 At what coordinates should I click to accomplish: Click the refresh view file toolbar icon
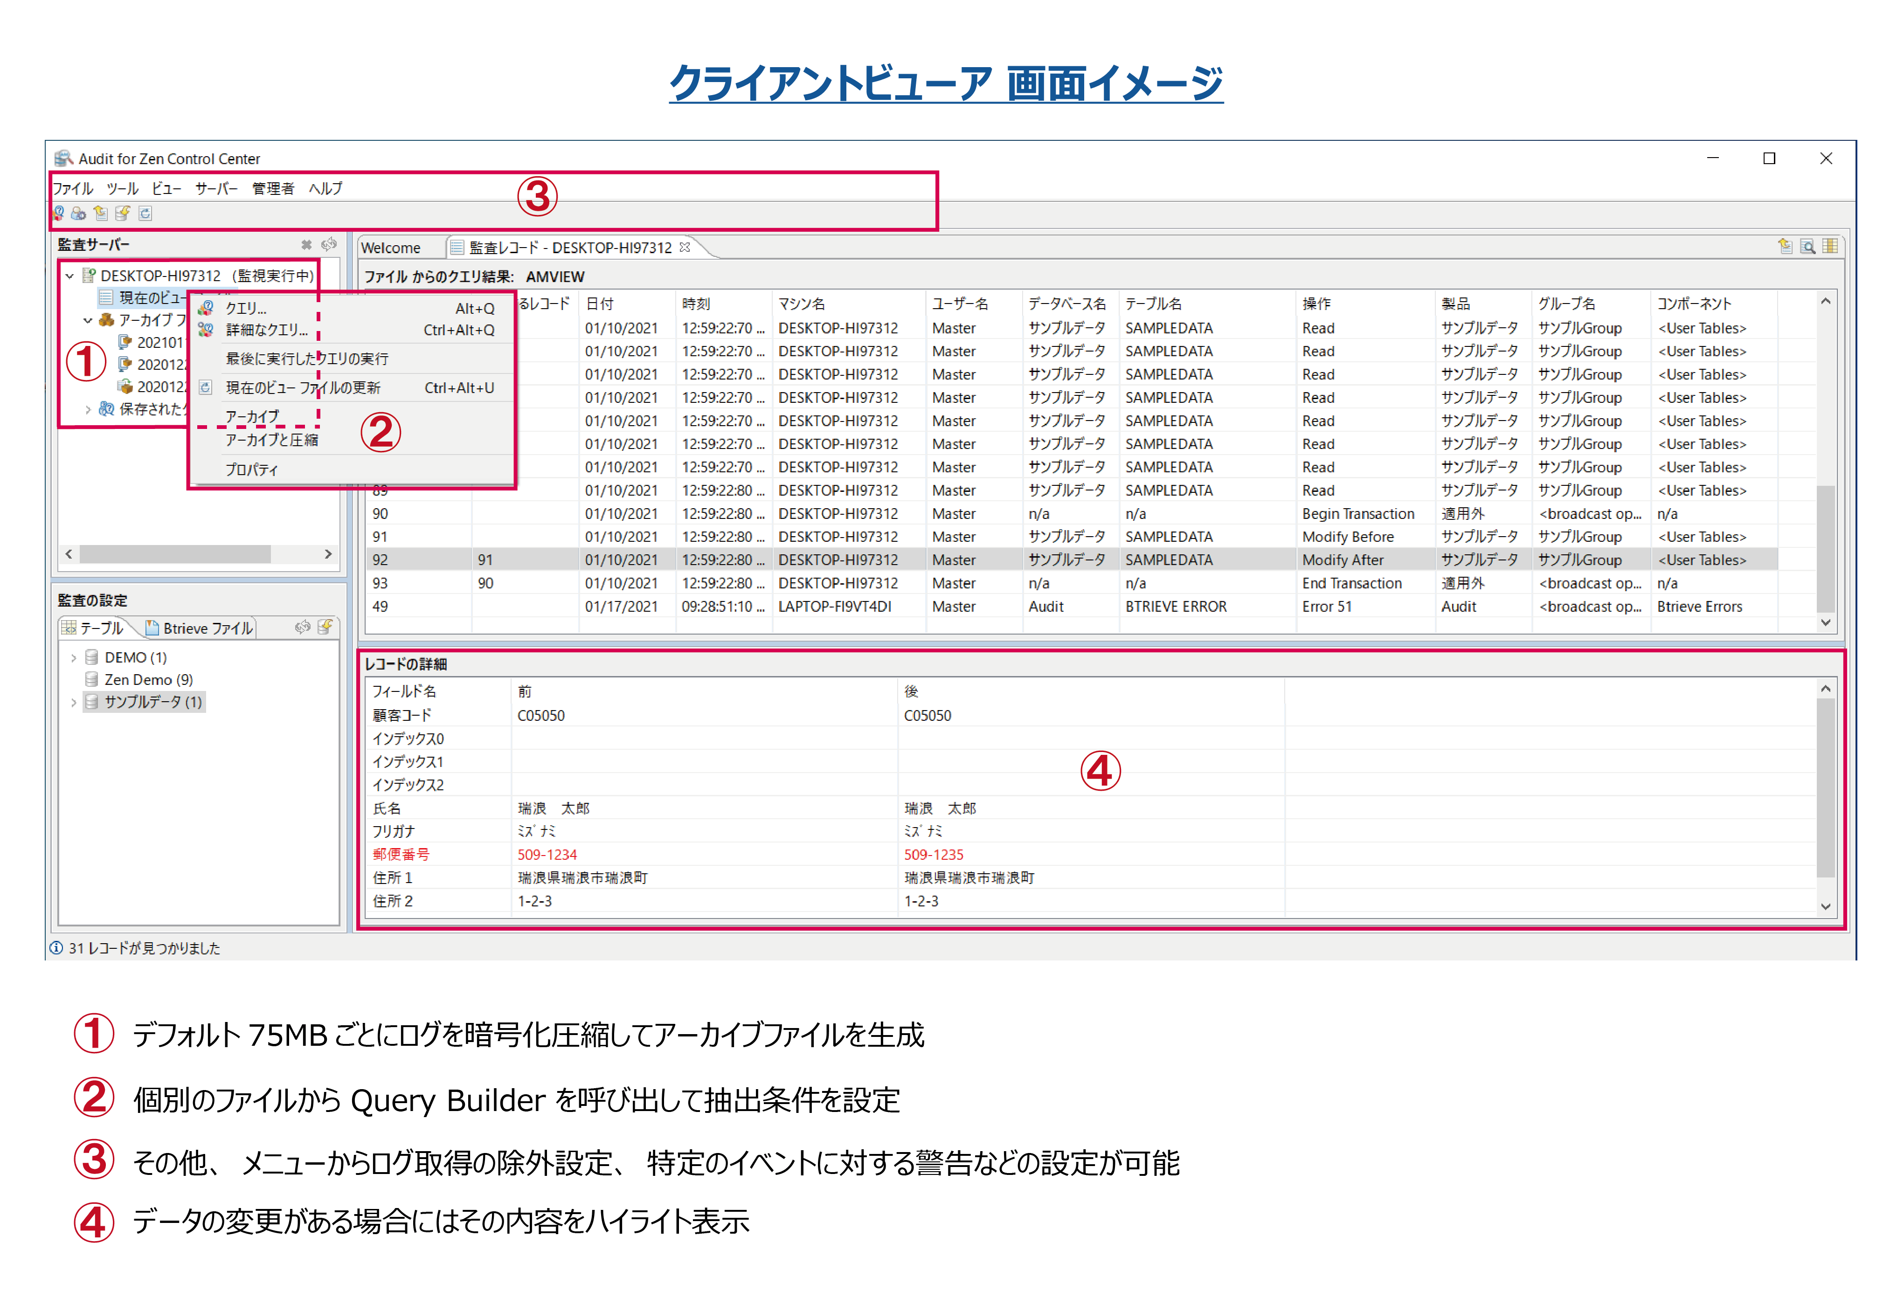[145, 214]
